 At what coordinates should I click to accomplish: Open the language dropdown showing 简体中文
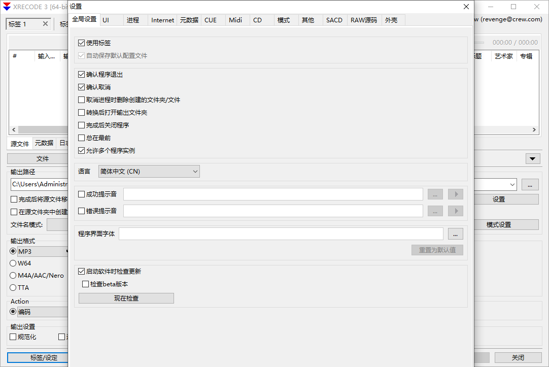149,171
